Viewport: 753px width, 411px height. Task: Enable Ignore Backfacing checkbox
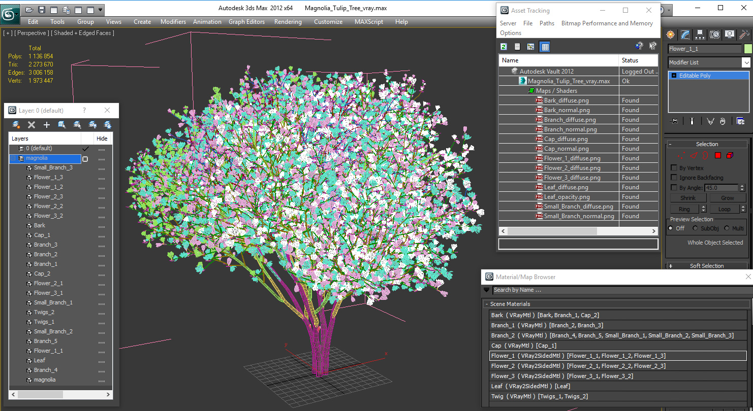coord(674,178)
